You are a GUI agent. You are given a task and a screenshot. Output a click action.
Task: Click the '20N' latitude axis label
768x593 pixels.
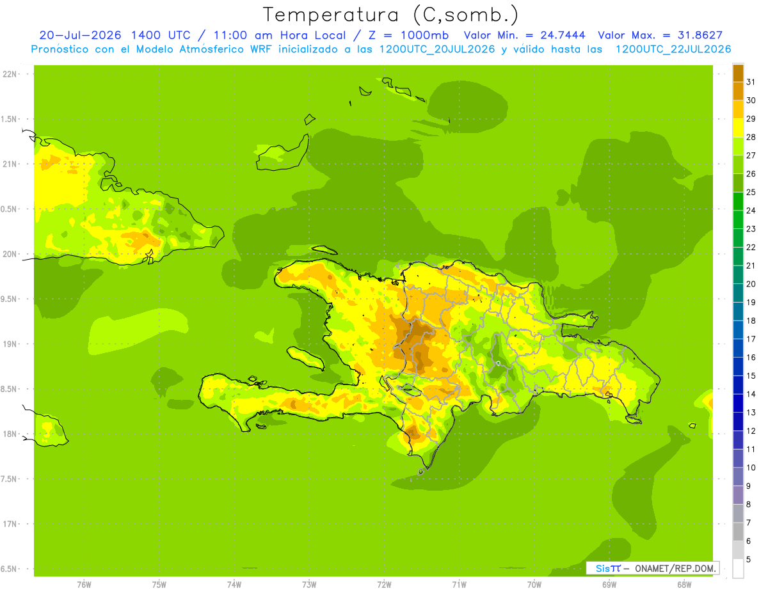coord(8,254)
